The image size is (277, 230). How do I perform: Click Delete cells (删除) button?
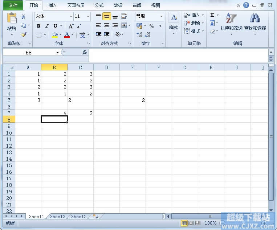[192, 23]
